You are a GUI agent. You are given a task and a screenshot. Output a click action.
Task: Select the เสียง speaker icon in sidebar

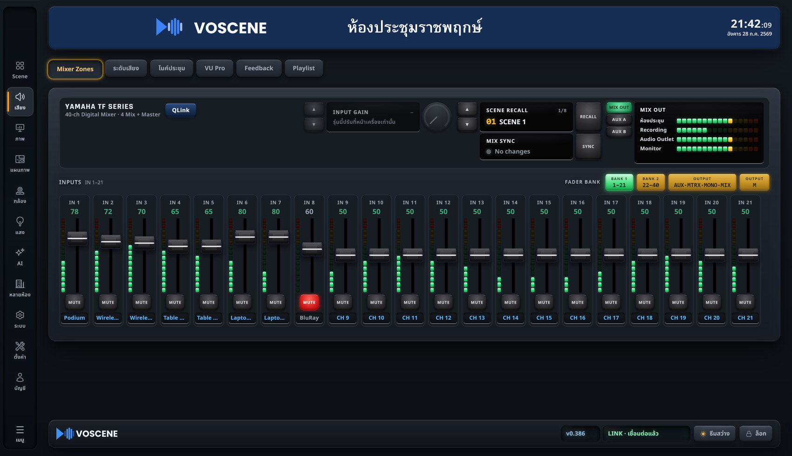tap(20, 101)
